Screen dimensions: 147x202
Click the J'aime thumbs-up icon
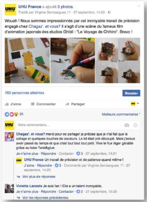tap(7, 104)
